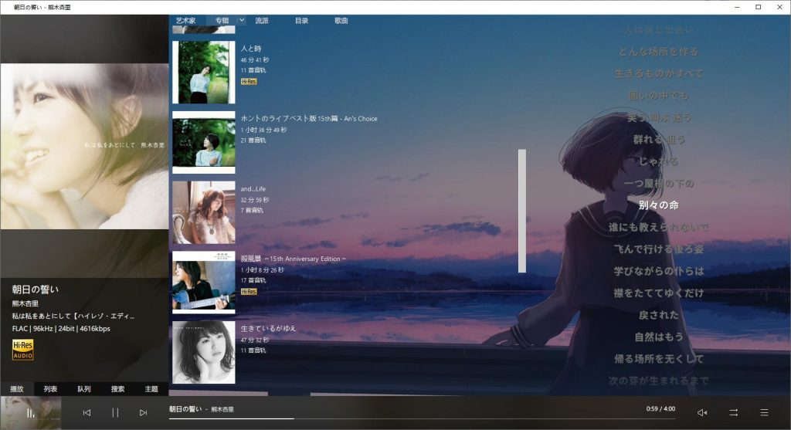Click 17 首音轨 track count
This screenshot has width=791, height=430.
coord(253,280)
